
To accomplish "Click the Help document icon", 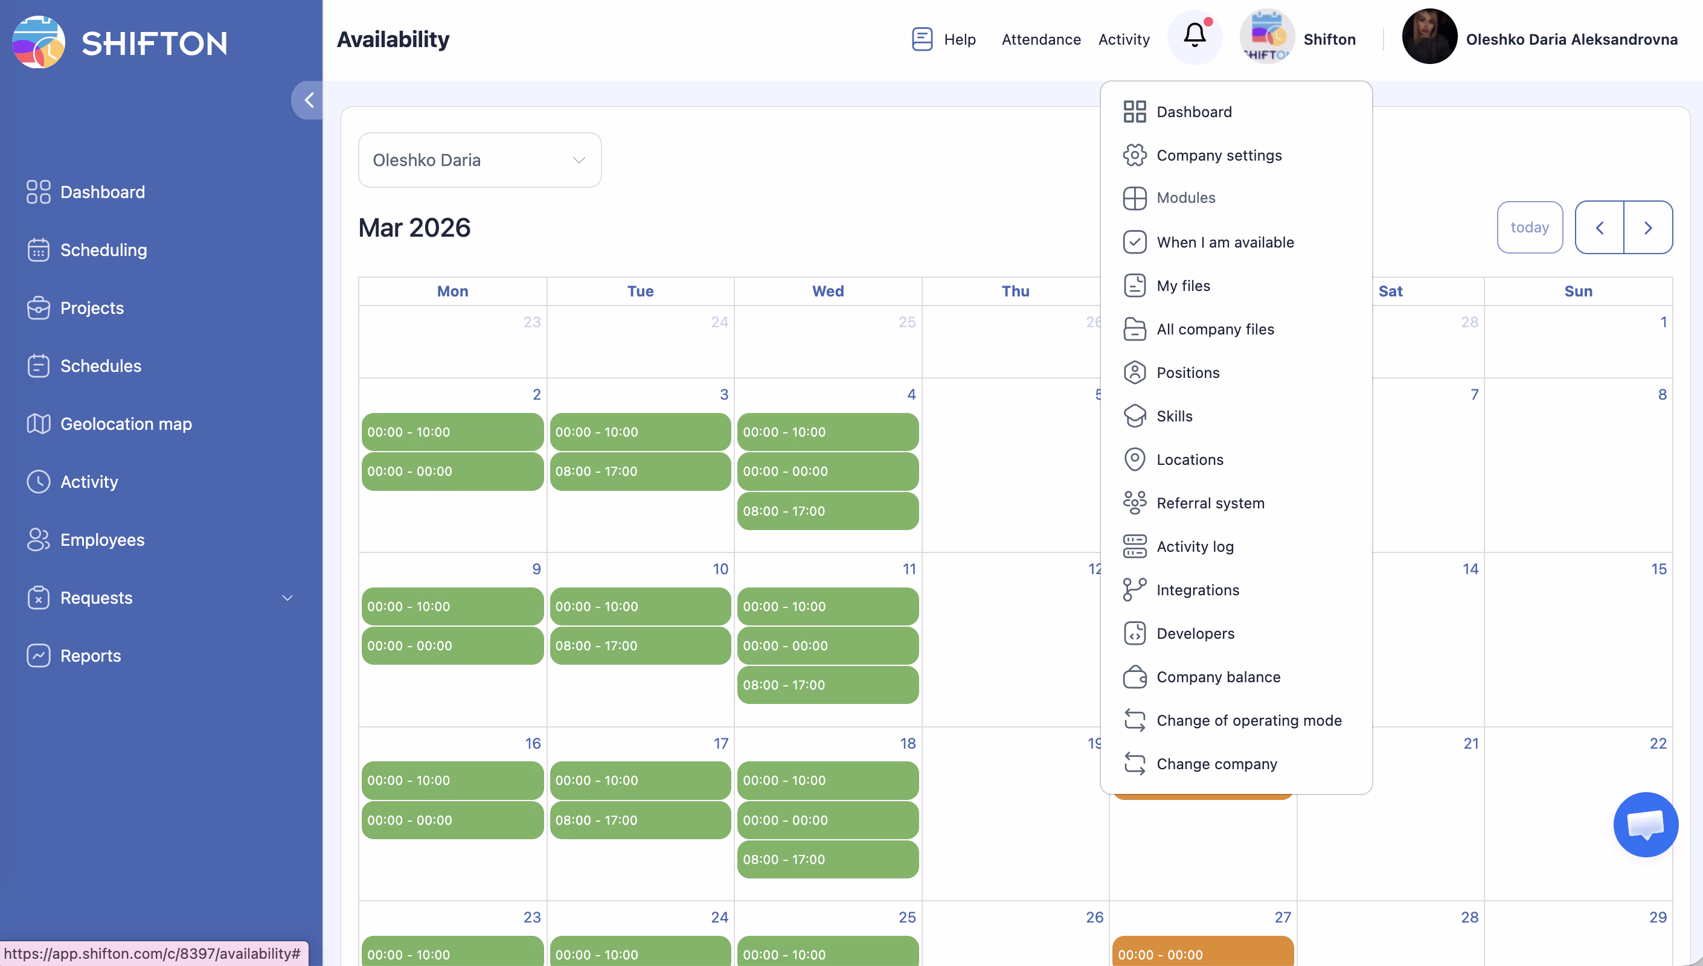I will click(922, 39).
